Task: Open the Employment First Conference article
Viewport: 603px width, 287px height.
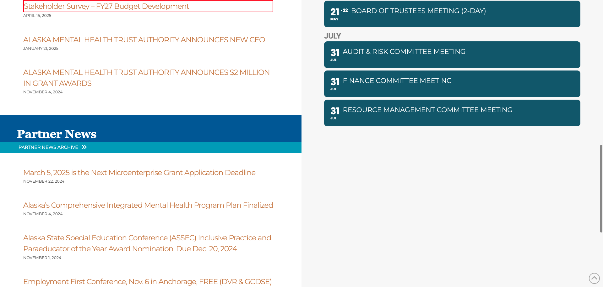Action: tap(147, 282)
